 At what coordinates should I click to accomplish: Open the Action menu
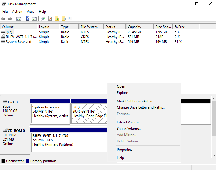(17, 12)
